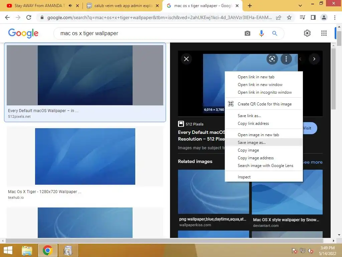Toggle the browser side panel icon
342x257 pixels.
313,17
